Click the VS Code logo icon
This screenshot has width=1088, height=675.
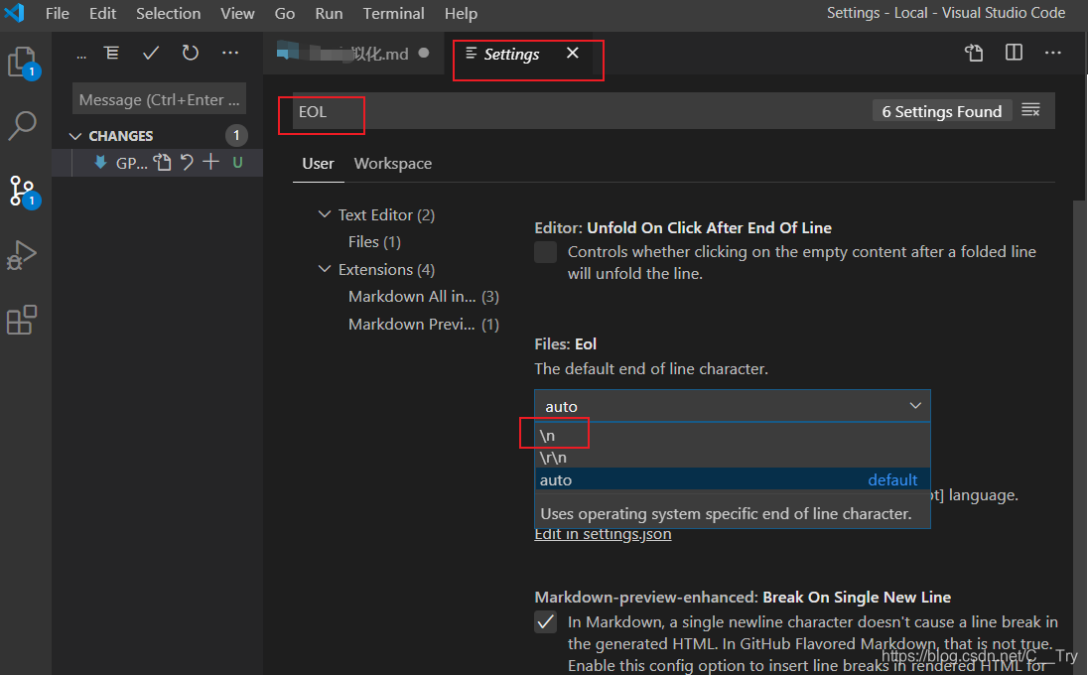click(x=15, y=13)
